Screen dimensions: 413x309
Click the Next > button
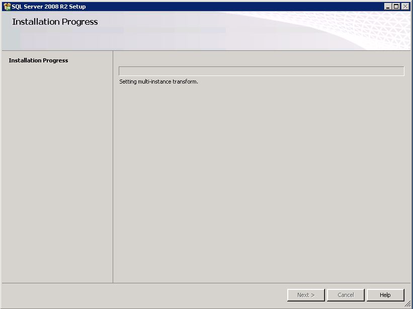(306, 295)
